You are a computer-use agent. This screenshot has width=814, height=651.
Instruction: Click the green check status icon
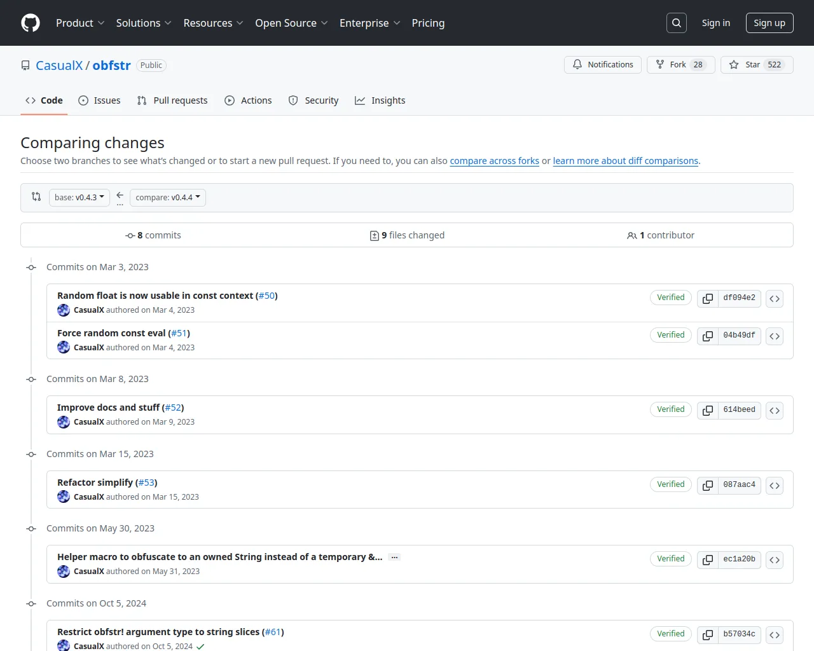200,647
